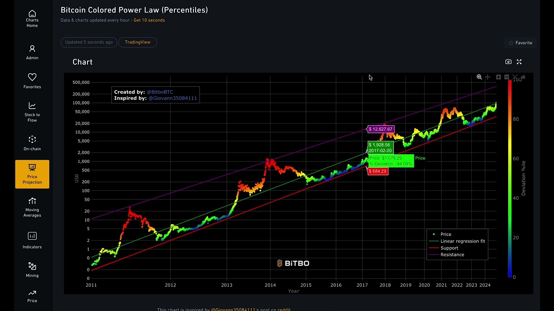This screenshot has height=311, width=554.
Task: Open the Mining sidebar section
Action: coord(32,270)
